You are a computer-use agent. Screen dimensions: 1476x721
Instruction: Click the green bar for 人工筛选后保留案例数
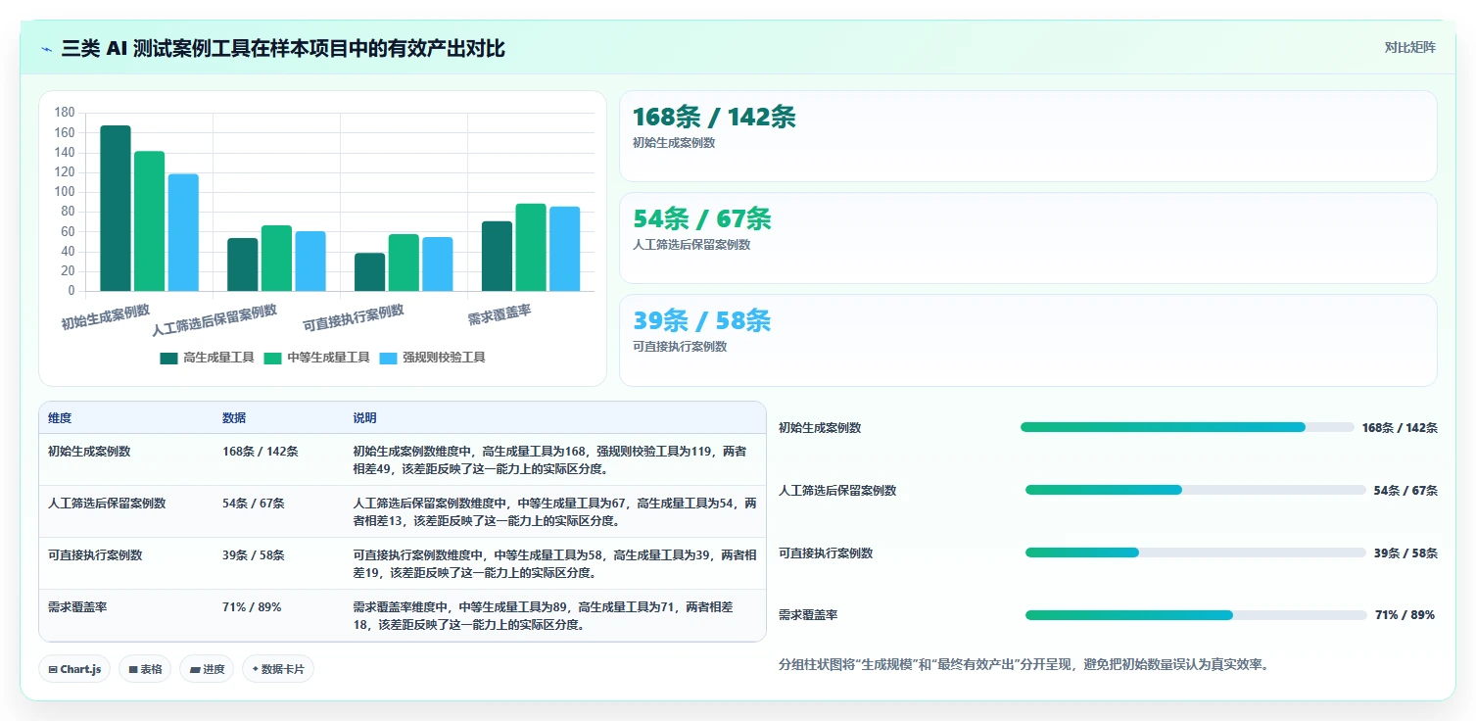coord(276,259)
